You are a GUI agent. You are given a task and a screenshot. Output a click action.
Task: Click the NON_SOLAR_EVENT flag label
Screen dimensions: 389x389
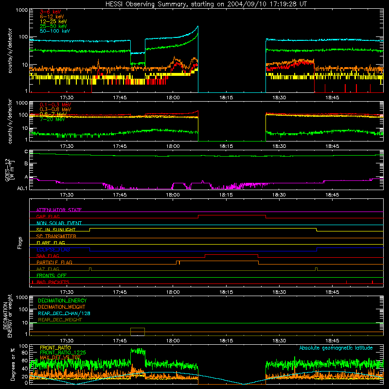point(59,223)
